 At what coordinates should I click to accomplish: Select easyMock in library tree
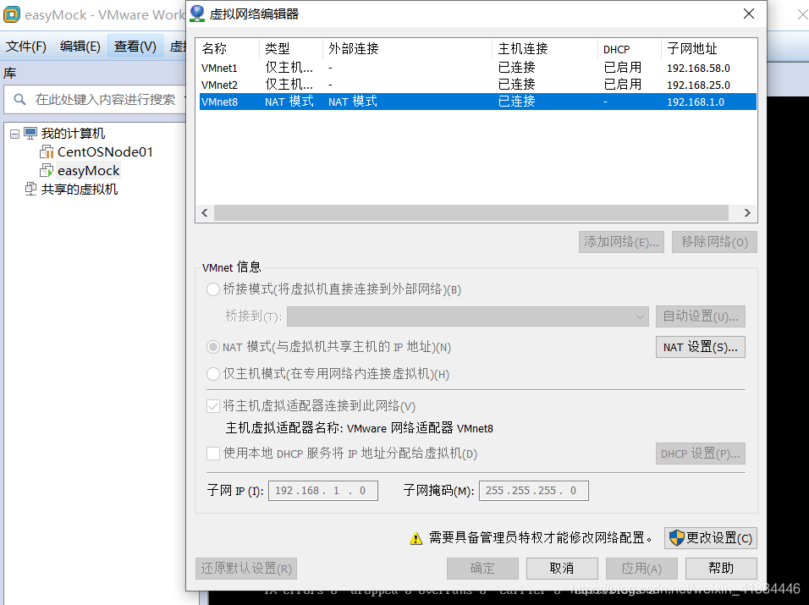[88, 171]
